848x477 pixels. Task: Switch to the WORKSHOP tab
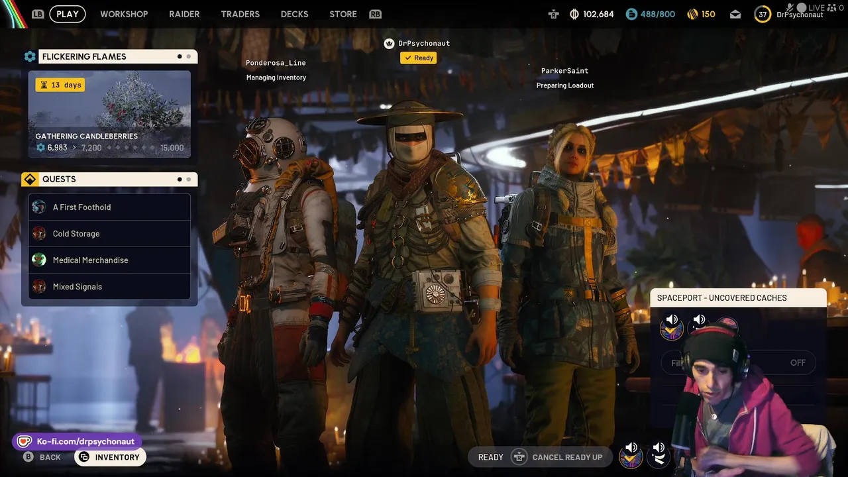[124, 14]
